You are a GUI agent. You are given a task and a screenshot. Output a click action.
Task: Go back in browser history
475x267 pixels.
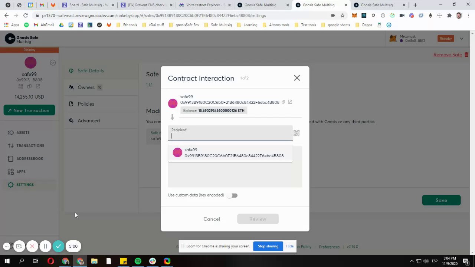(x=6, y=15)
